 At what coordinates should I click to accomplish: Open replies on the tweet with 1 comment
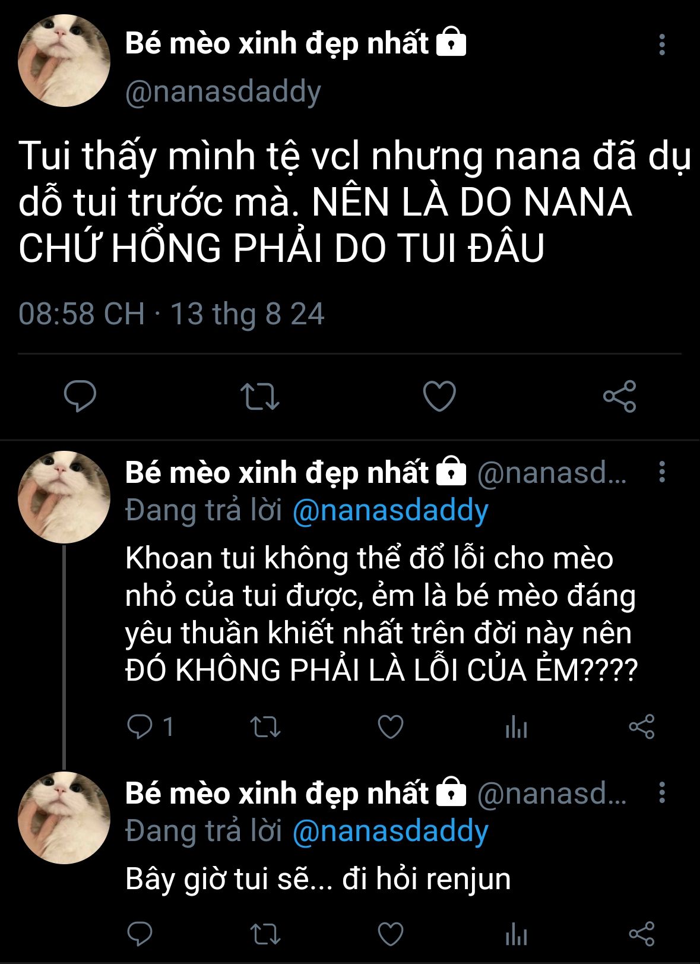pyautogui.click(x=150, y=726)
